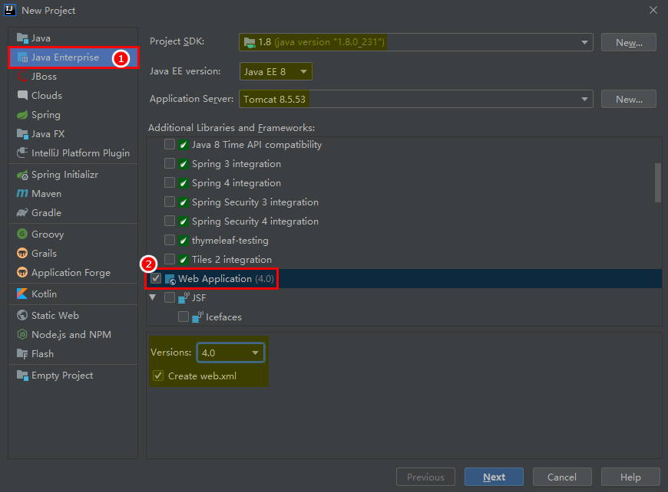Image resolution: width=668 pixels, height=492 pixels.
Task: Uncheck the Web Application checkbox
Action: click(156, 278)
